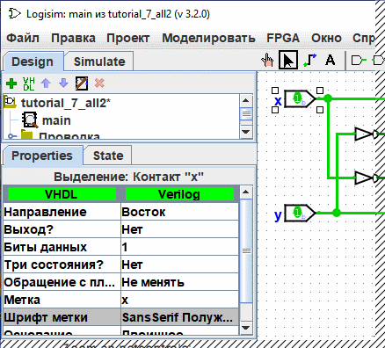Viewport: 385px width, 348px height.
Task: Toggle the Verilog green indicator button
Action: [x=179, y=194]
